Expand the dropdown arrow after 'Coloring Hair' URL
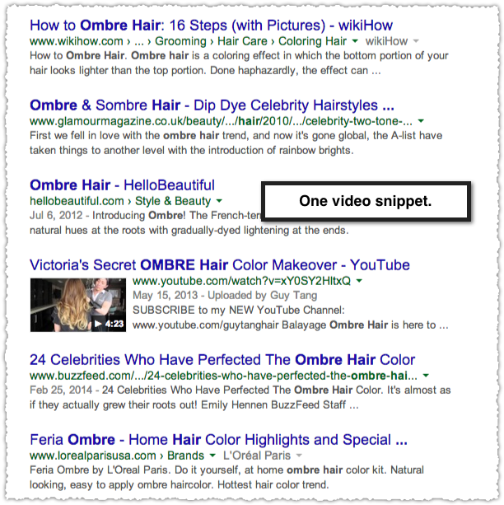 [355, 41]
